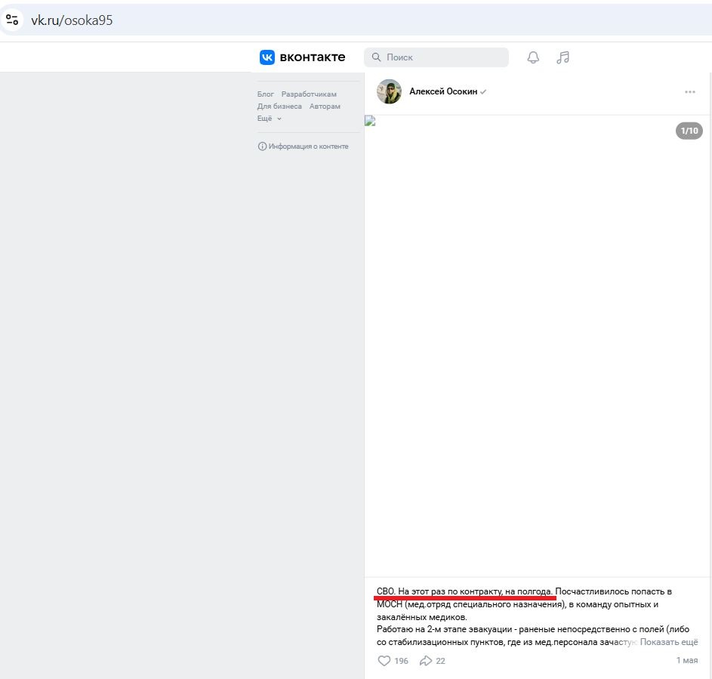Open the ВКонтакте home wordmark
Image resolution: width=712 pixels, height=679 pixels.
313,57
